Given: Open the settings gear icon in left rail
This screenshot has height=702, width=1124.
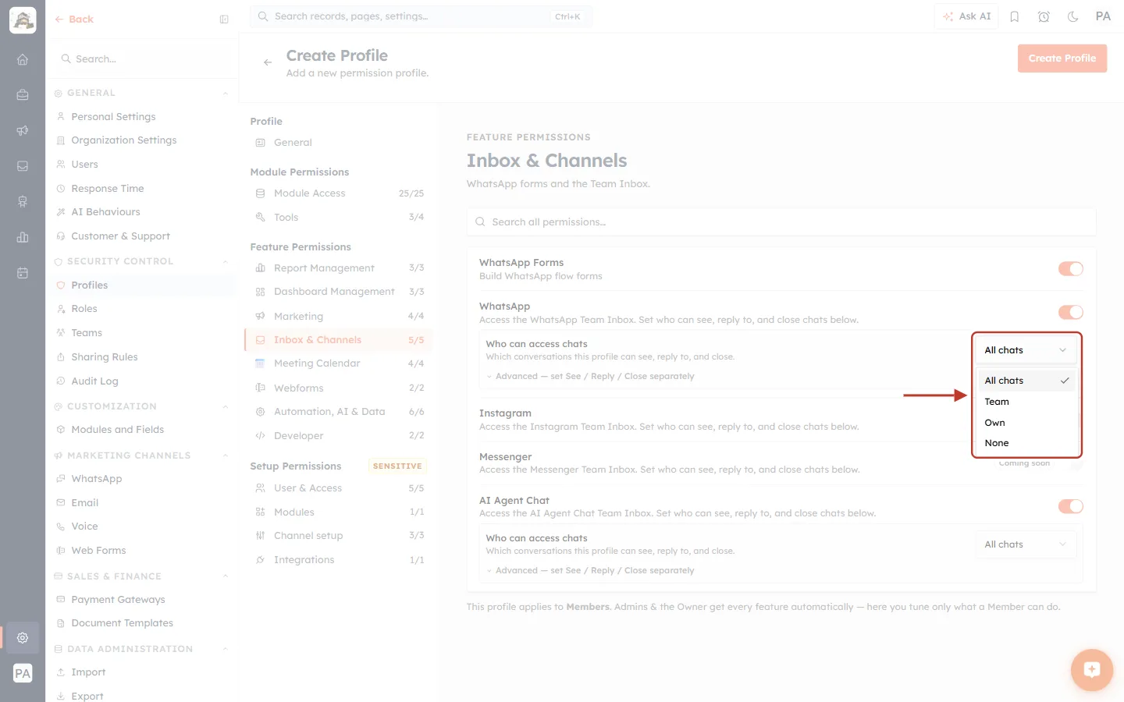Looking at the screenshot, I should [23, 637].
